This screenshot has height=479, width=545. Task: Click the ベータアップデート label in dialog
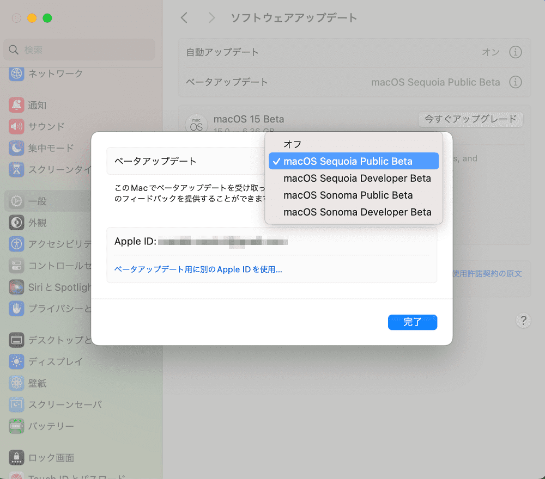pos(155,161)
